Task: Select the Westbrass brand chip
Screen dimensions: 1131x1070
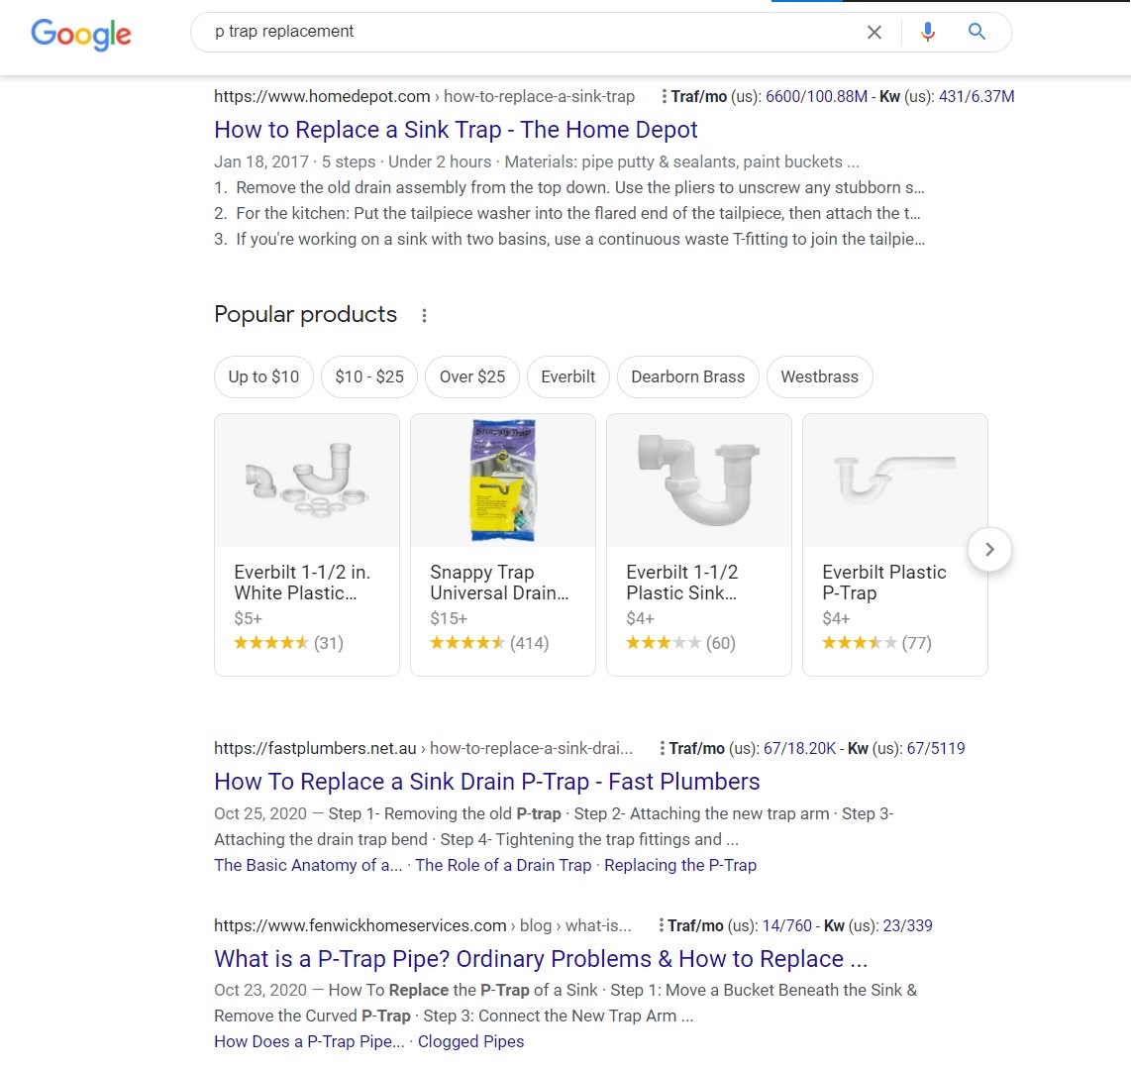Action: (819, 376)
